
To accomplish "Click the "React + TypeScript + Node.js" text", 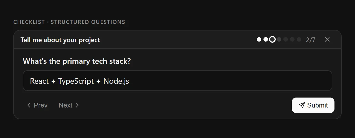I will tap(79, 81).
